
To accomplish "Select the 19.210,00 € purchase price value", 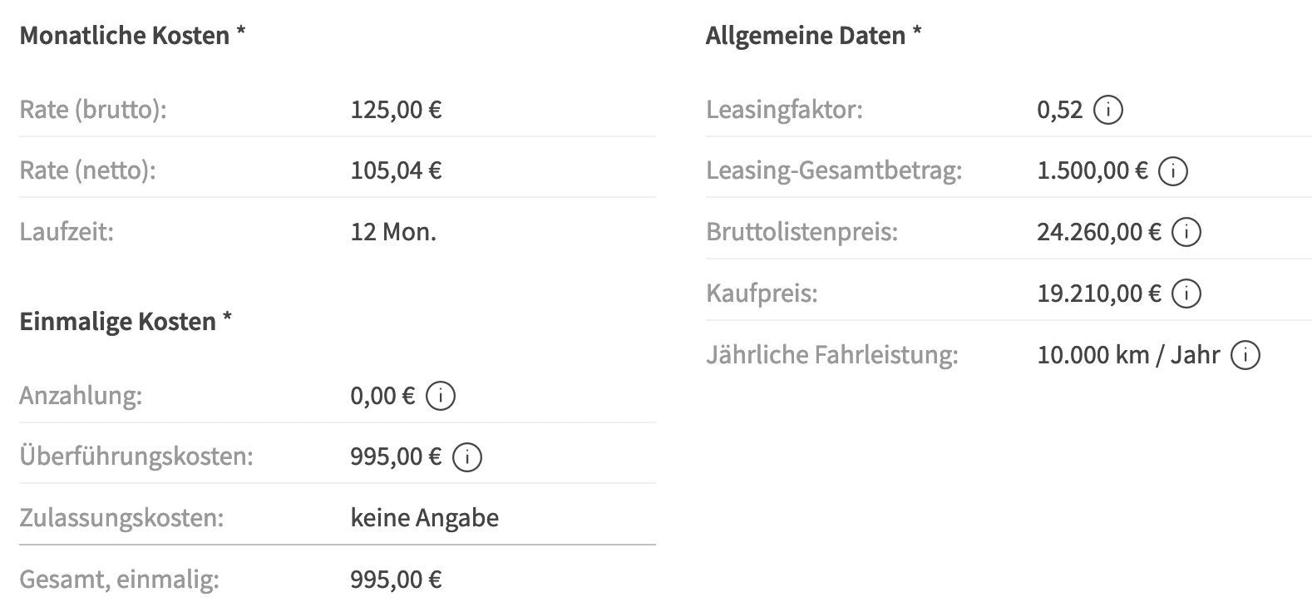I will (x=1099, y=294).
